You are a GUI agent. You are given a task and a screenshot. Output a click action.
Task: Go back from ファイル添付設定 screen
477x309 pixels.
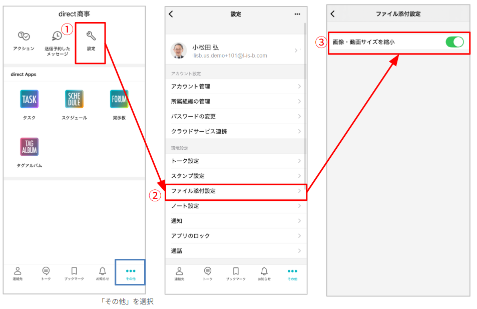(x=332, y=14)
